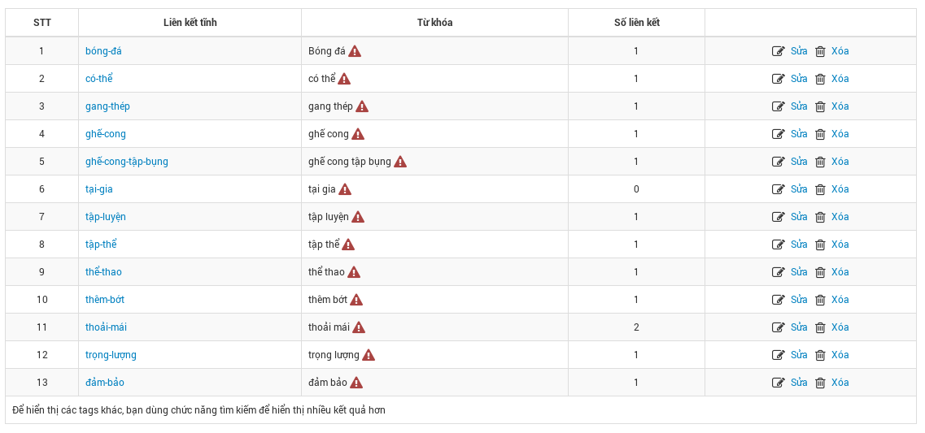Click trash icon in gang-thép row

pyautogui.click(x=820, y=106)
